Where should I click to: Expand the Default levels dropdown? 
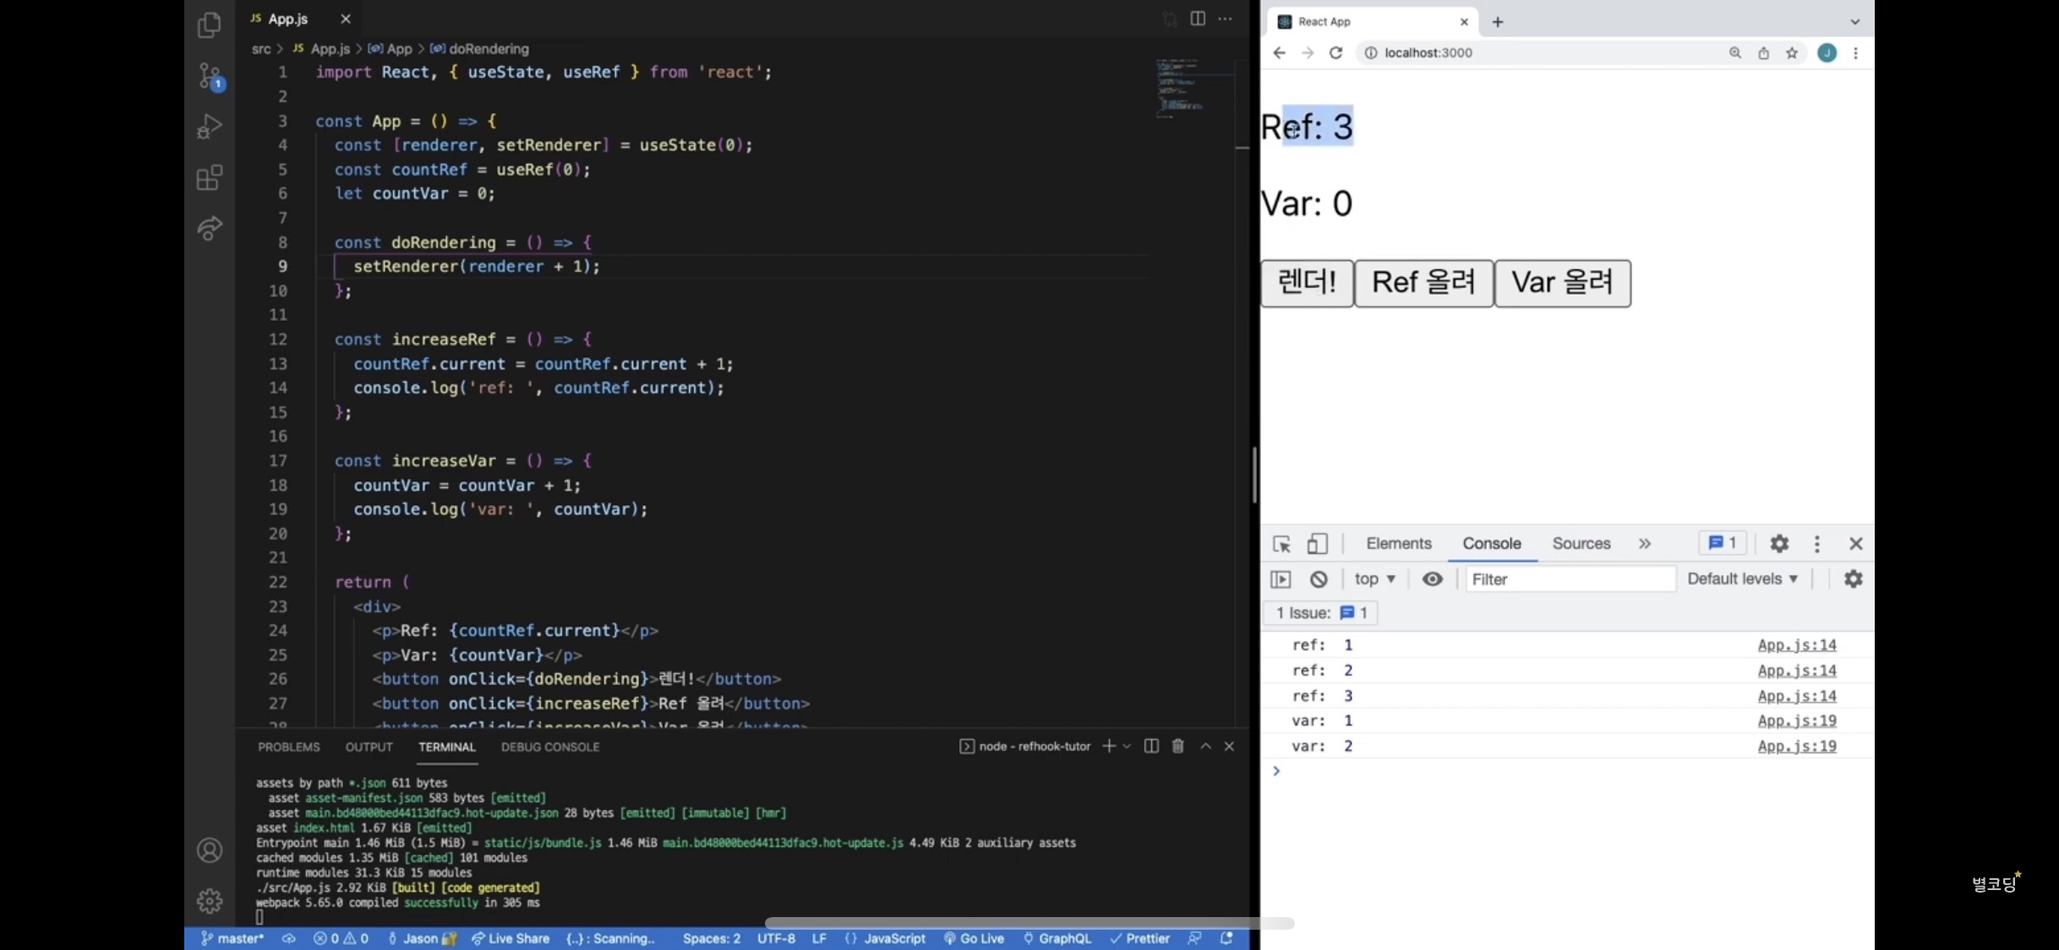coord(1742,579)
